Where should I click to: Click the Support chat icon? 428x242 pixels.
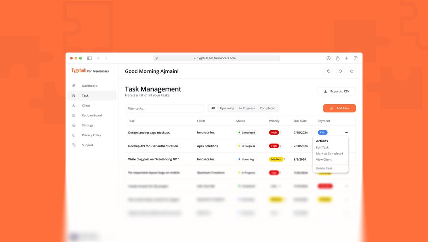74,145
